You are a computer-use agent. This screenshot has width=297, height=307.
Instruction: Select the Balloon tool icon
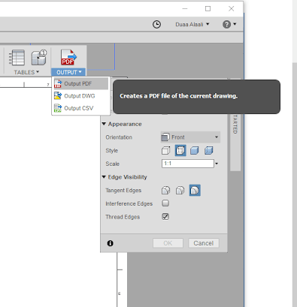coord(39,57)
